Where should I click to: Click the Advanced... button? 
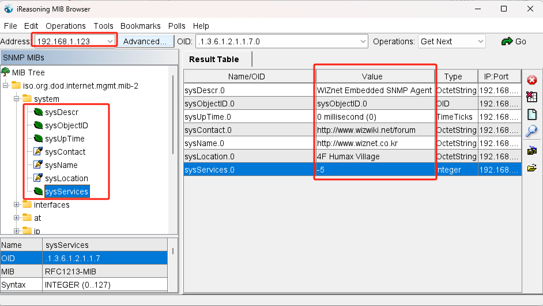coord(145,41)
